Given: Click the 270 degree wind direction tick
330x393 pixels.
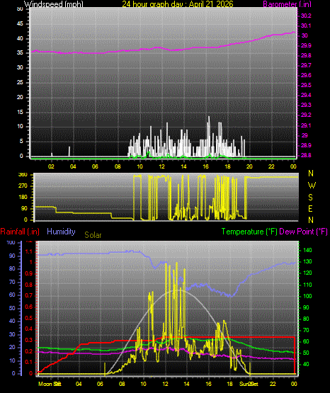Looking at the screenshot, I should tap(23, 186).
